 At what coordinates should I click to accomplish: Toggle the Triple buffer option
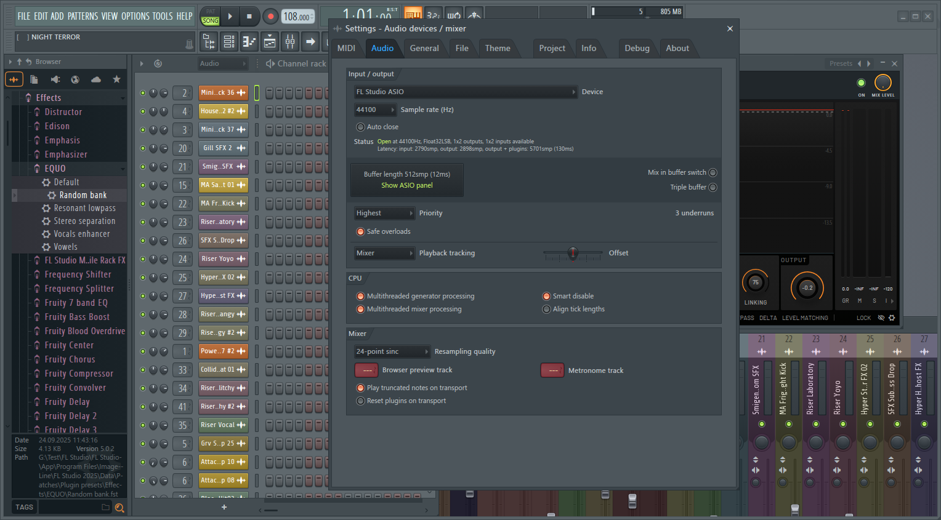(x=713, y=188)
